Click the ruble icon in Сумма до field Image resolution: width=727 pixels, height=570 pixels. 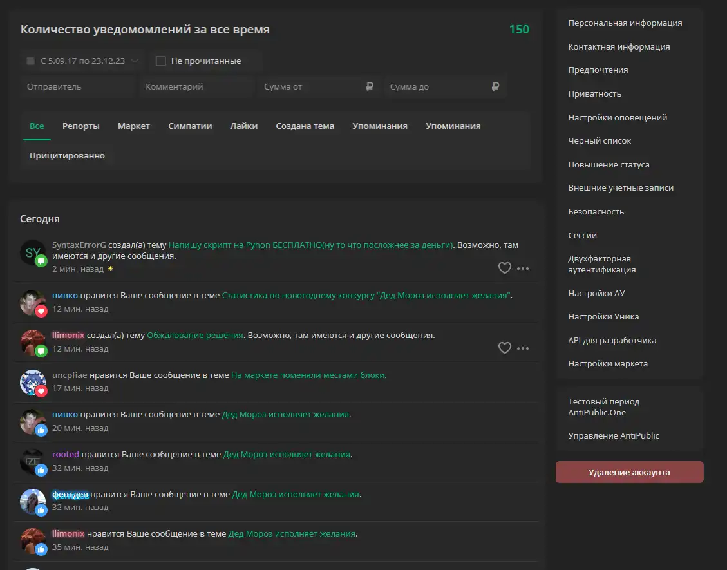tap(495, 87)
